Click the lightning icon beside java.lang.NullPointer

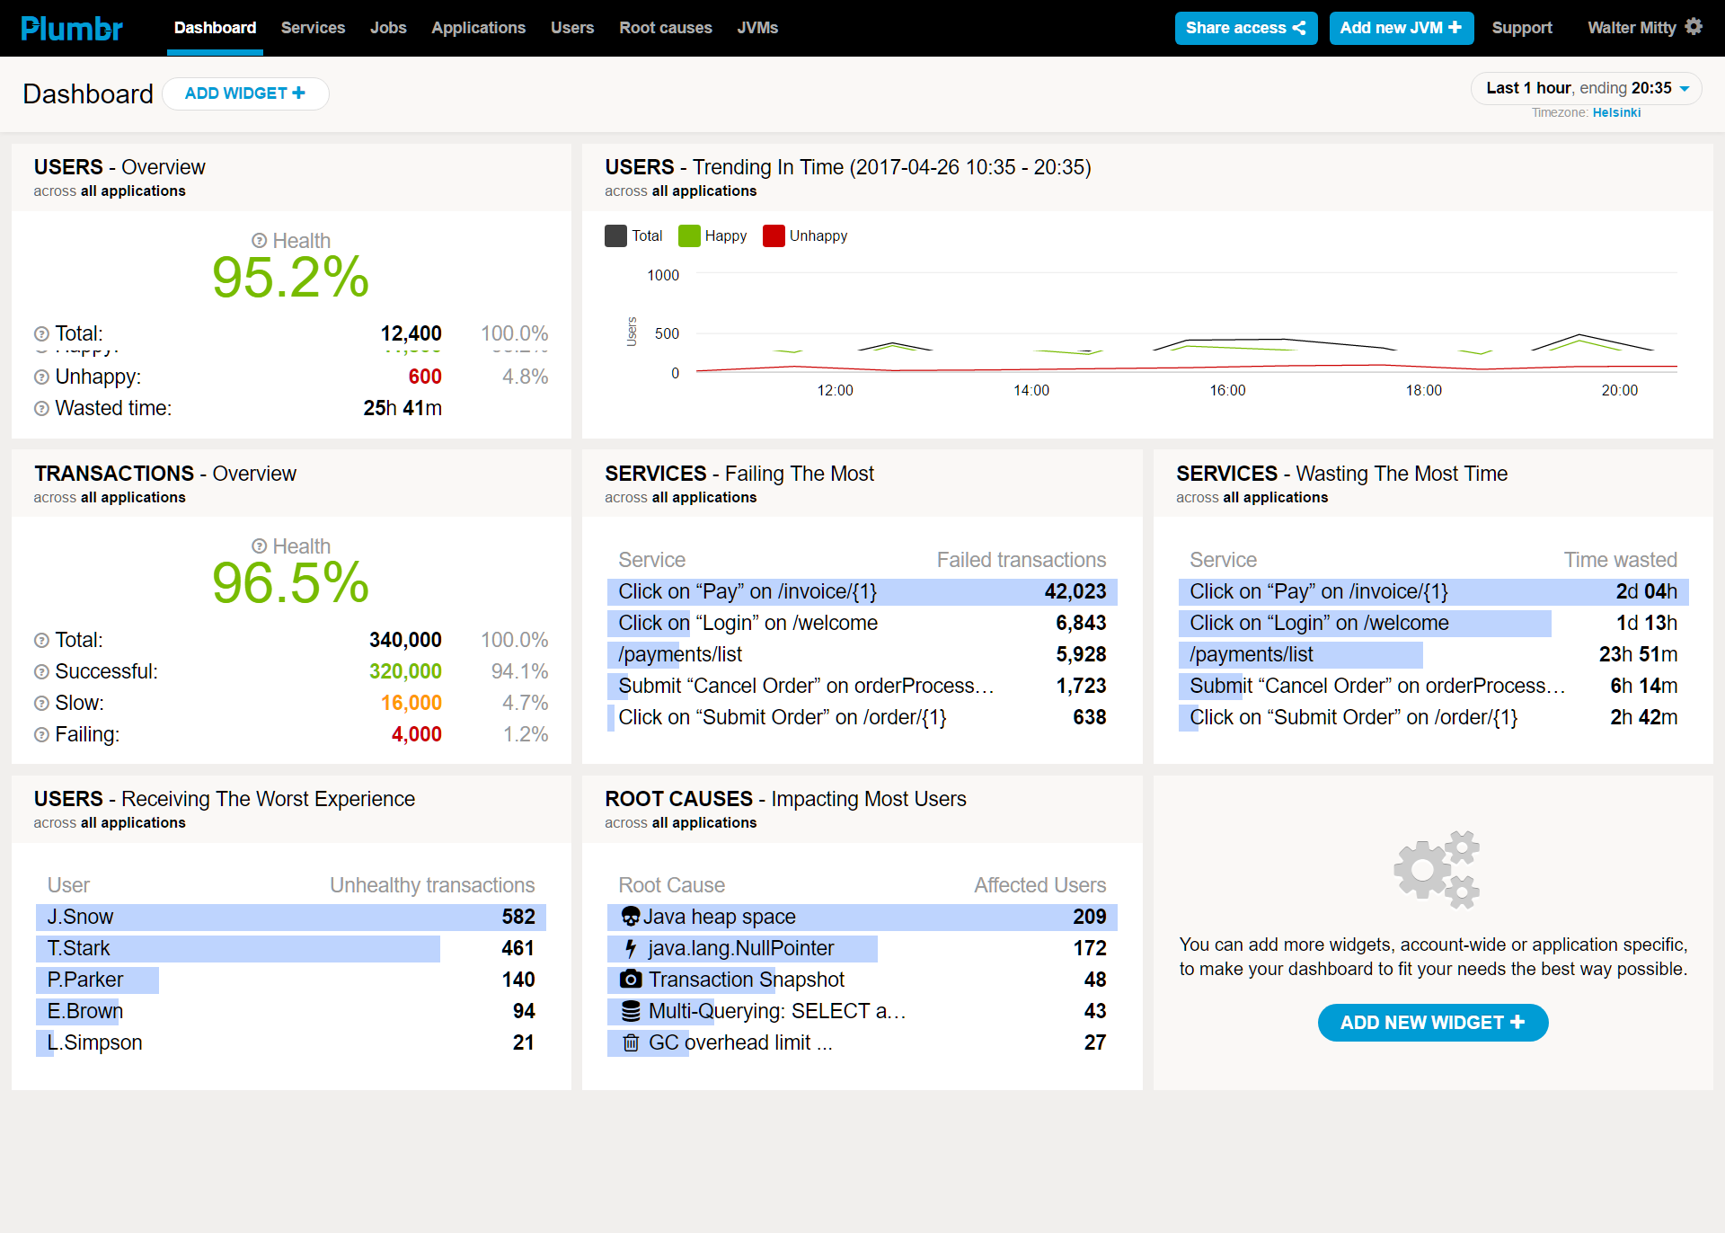click(x=631, y=948)
